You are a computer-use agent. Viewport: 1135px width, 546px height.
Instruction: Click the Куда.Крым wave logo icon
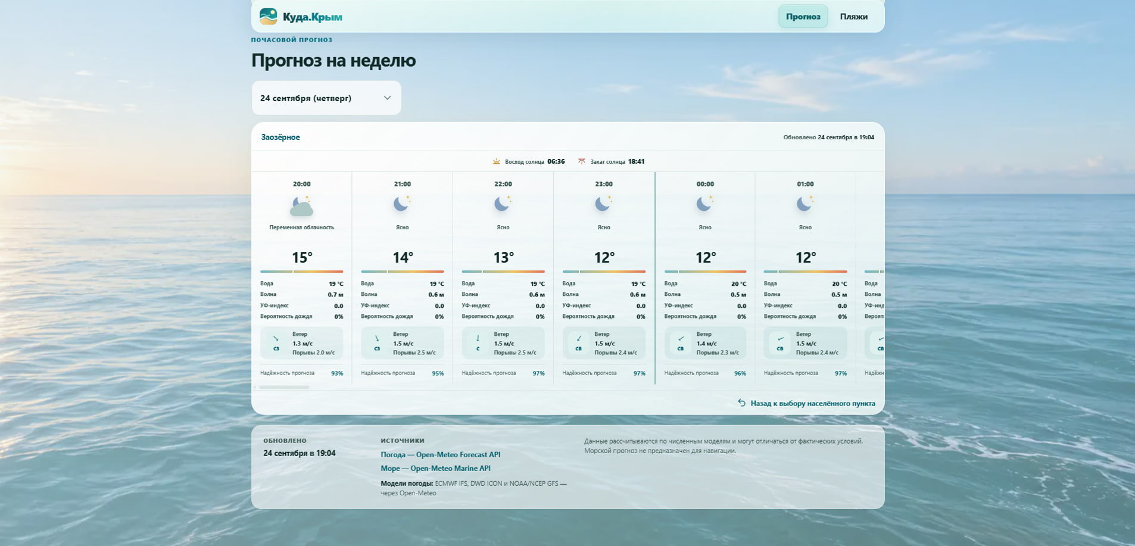click(269, 17)
